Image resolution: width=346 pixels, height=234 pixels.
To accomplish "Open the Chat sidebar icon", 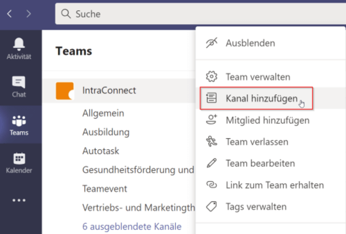I will pyautogui.click(x=19, y=82).
